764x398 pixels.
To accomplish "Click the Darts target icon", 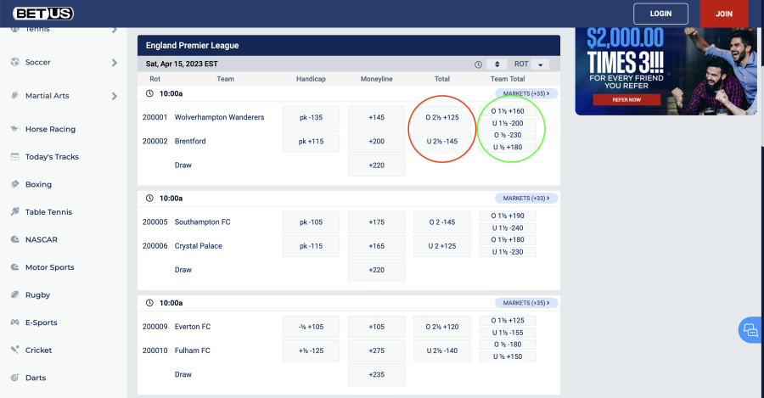I will [x=15, y=378].
